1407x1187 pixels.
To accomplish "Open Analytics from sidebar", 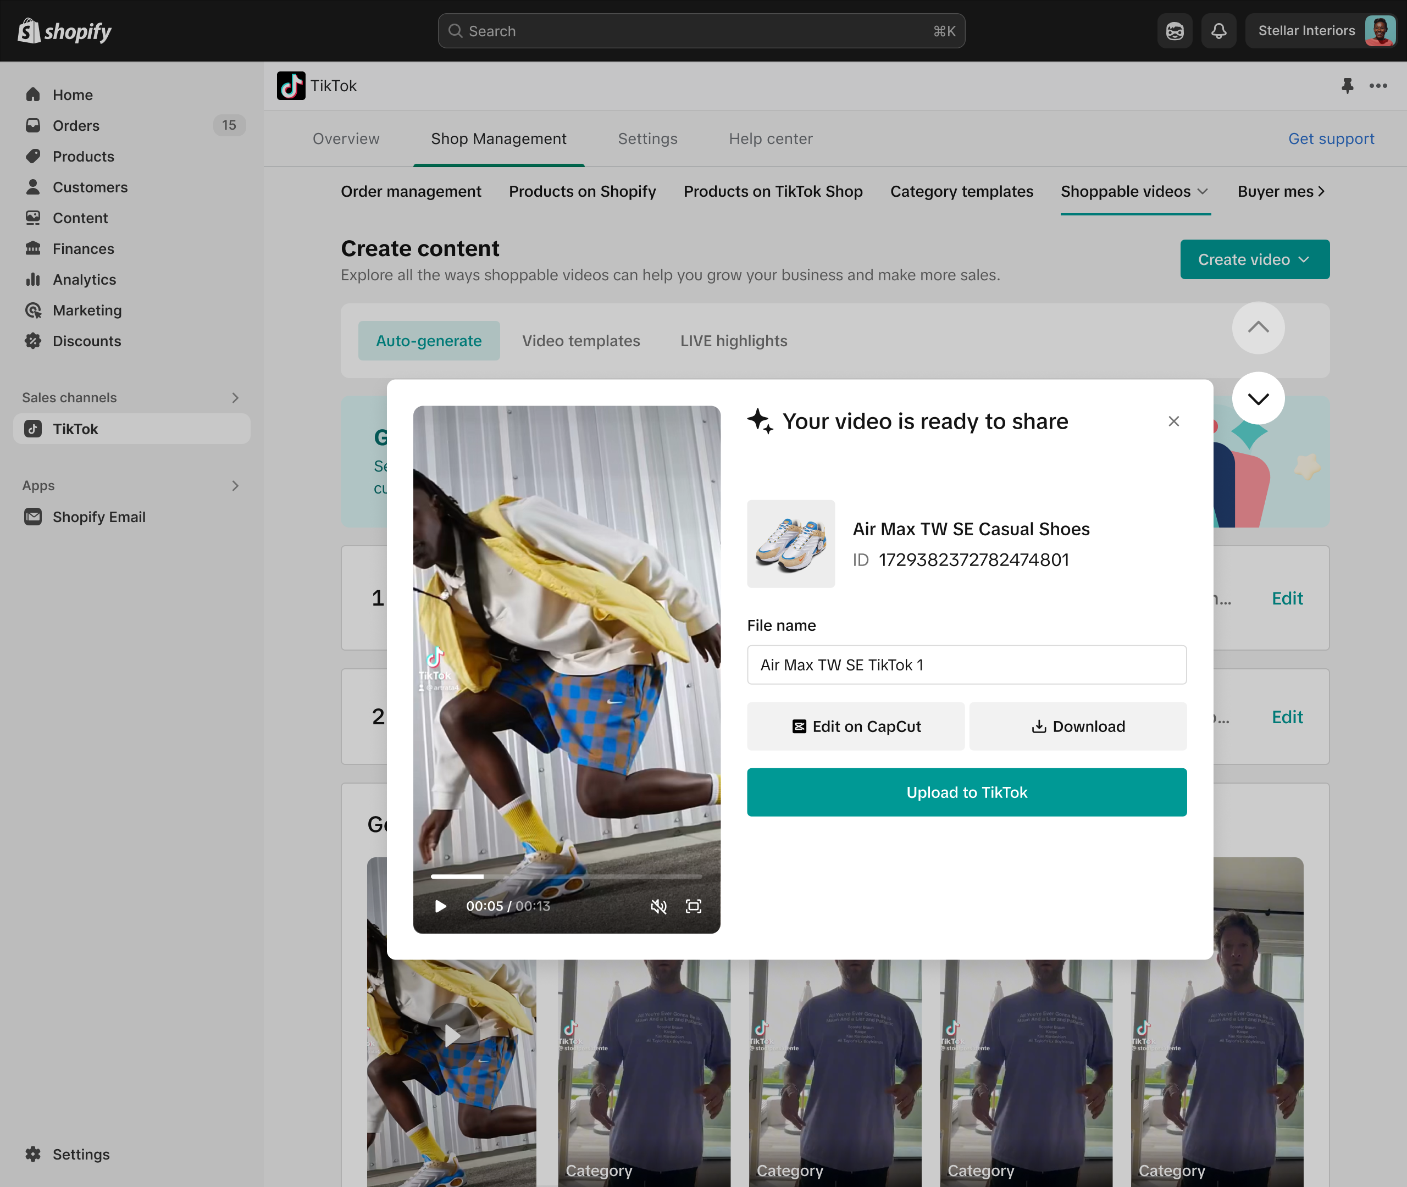I will (x=84, y=279).
